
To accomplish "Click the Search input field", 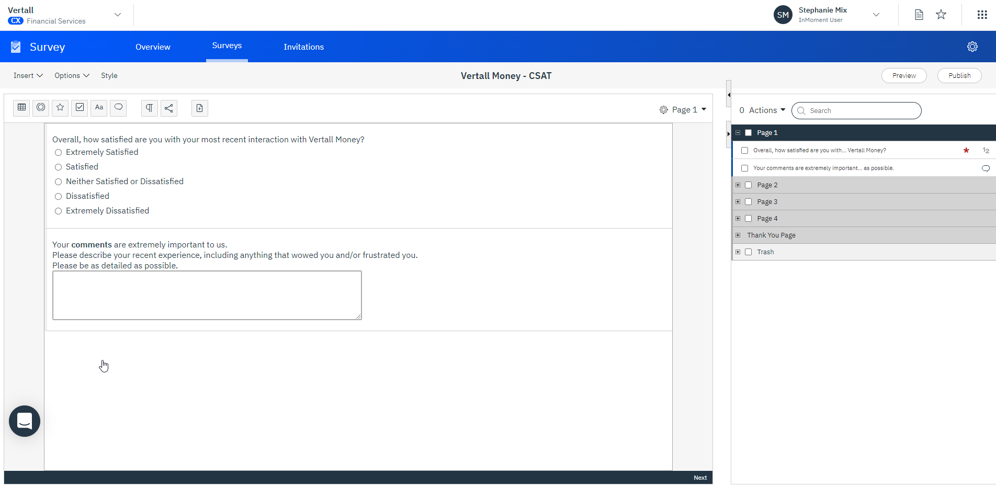I will coord(856,111).
